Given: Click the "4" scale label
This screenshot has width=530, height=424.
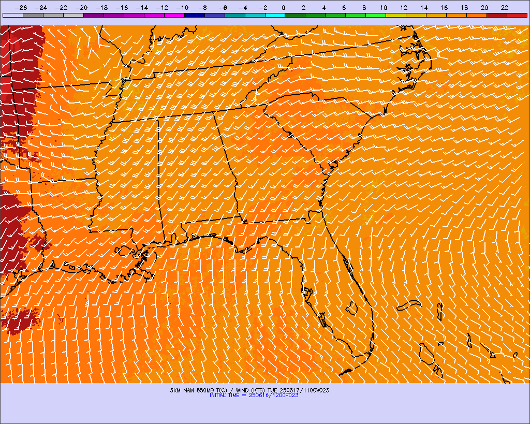Looking at the screenshot, I should 324,7.
